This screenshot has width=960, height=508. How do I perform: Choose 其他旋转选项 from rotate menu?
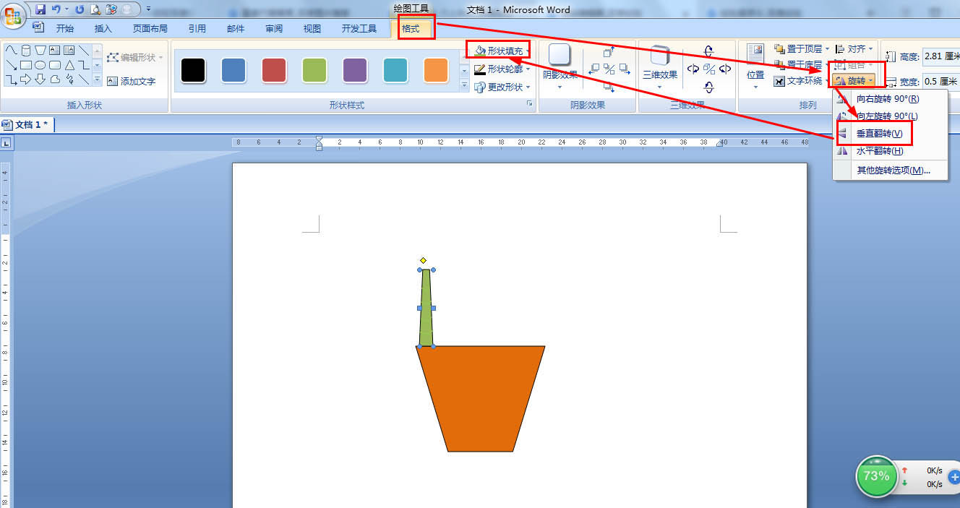pyautogui.click(x=891, y=171)
